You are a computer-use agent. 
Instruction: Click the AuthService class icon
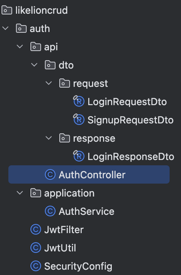point(50,211)
